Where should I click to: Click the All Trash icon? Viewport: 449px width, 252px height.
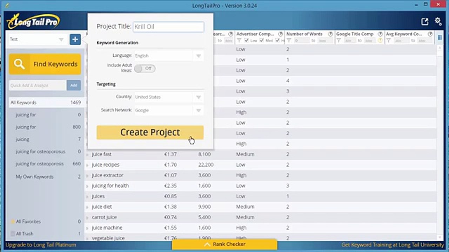(13, 234)
